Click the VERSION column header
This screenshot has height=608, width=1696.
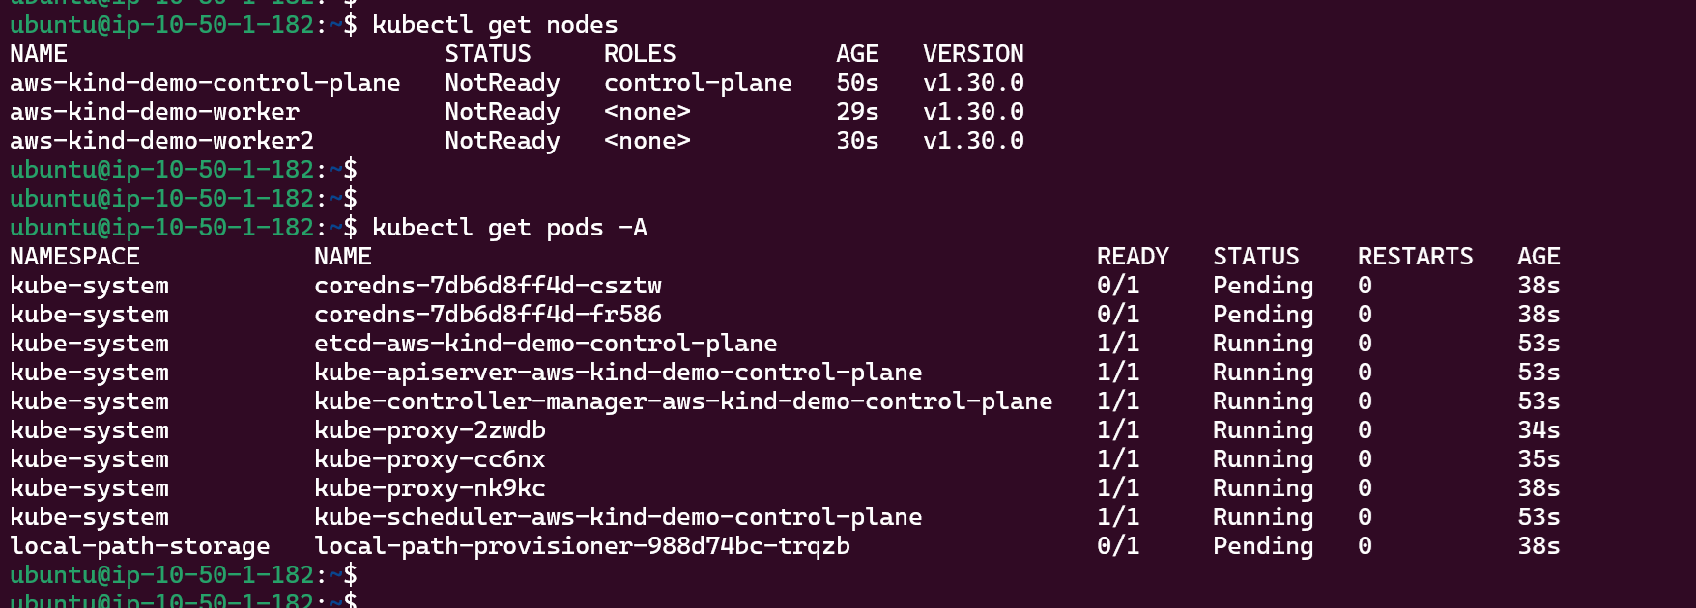[x=973, y=54]
